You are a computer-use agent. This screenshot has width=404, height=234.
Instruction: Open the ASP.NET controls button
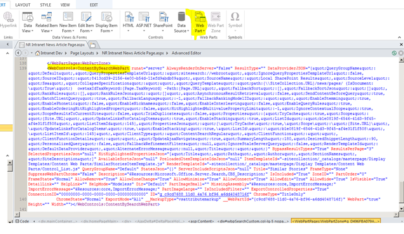coord(144,22)
